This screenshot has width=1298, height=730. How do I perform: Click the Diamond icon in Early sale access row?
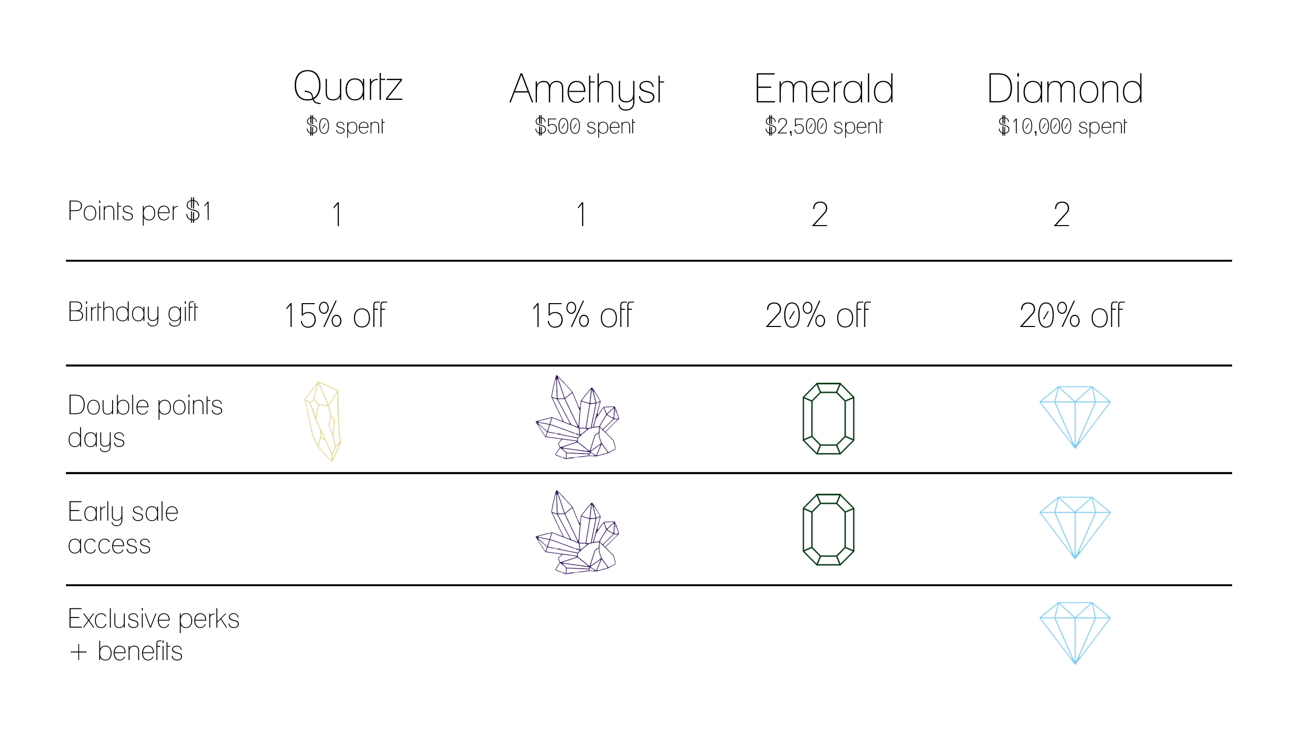click(1075, 528)
